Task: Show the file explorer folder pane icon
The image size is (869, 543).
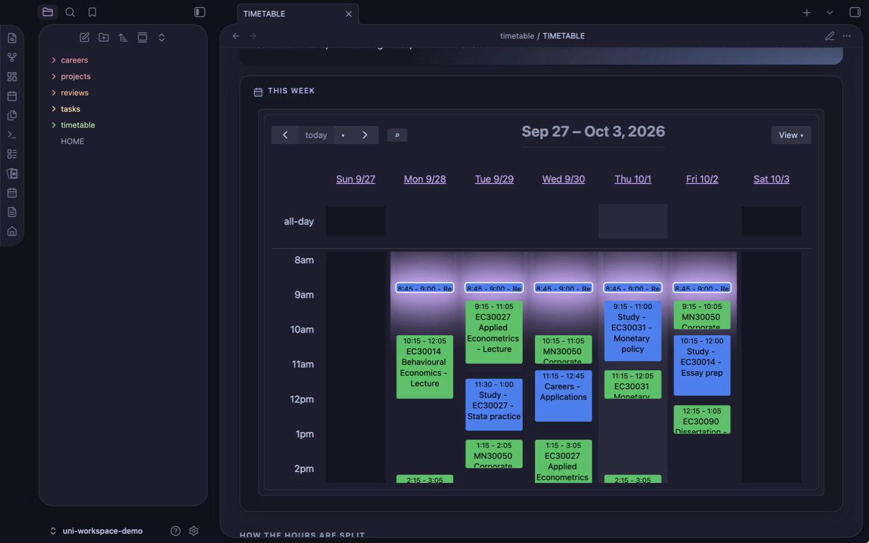Action: point(48,12)
